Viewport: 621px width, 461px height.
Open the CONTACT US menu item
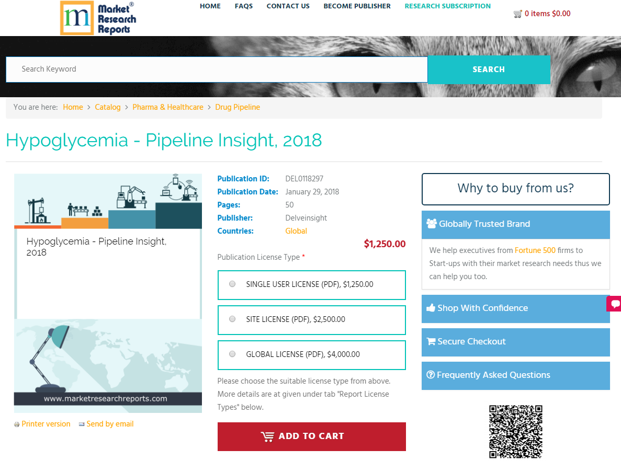pyautogui.click(x=288, y=6)
